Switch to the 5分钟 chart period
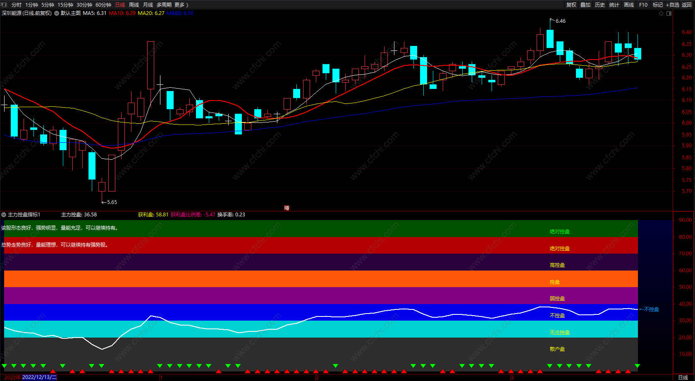The height and width of the screenshot is (381, 695). (48, 5)
